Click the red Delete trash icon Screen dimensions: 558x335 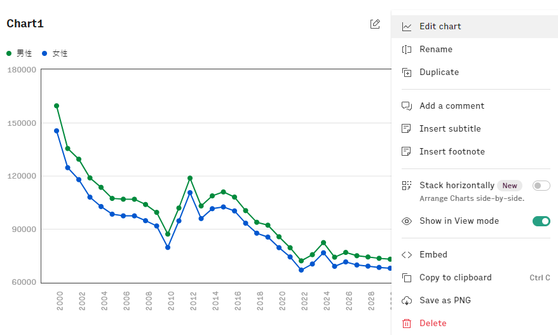(x=407, y=324)
